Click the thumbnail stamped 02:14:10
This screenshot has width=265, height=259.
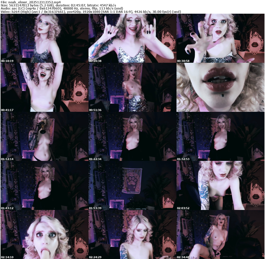[x=45, y=234]
